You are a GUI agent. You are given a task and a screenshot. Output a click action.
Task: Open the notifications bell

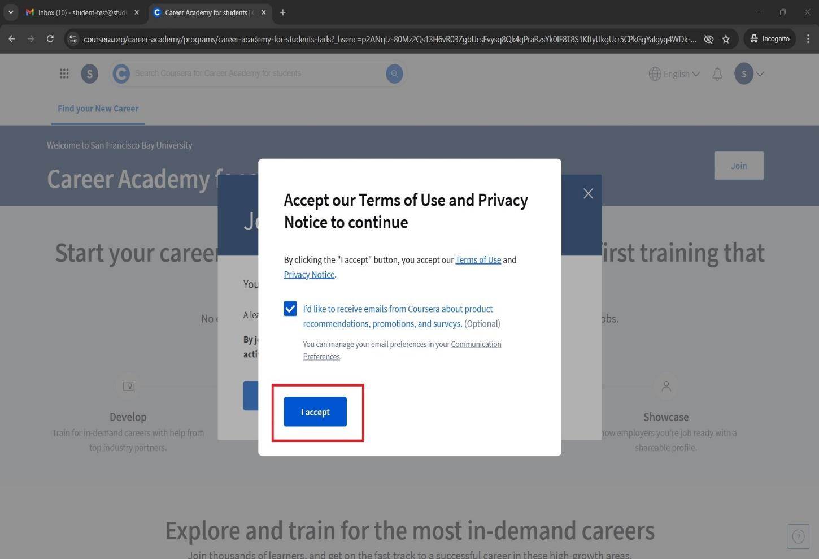point(717,74)
